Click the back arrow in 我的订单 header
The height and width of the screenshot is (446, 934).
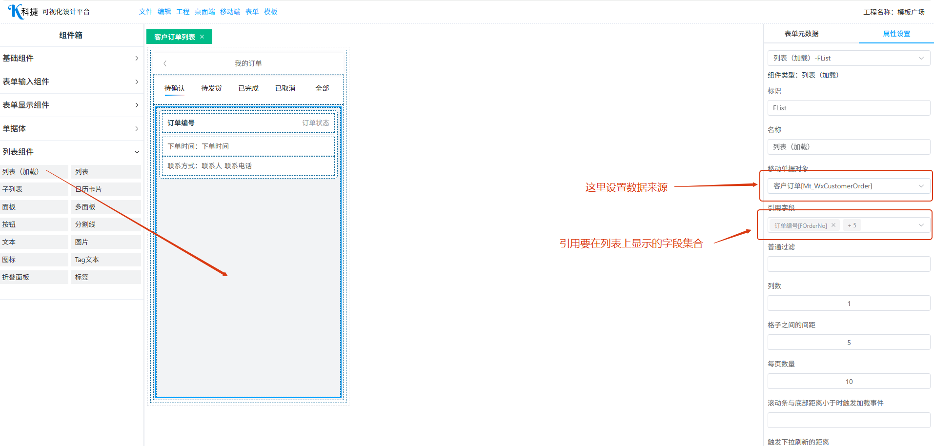click(x=165, y=63)
